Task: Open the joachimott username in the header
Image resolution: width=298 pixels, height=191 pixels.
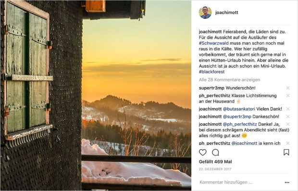Action: pos(226,13)
